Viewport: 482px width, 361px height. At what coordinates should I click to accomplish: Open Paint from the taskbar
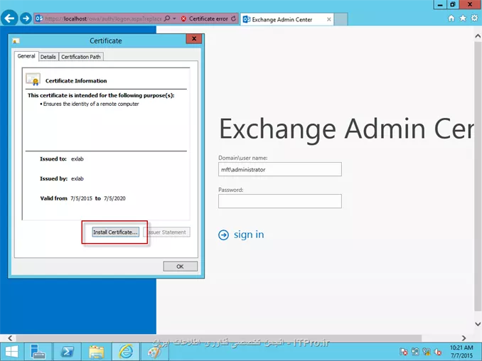tap(154, 352)
